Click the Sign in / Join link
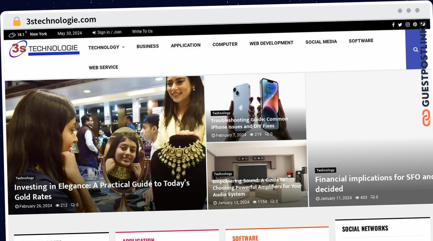This screenshot has width=433, height=241. 109,32
